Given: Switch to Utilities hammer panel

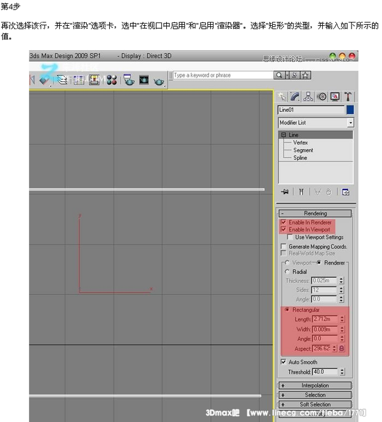Looking at the screenshot, I should (348, 96).
